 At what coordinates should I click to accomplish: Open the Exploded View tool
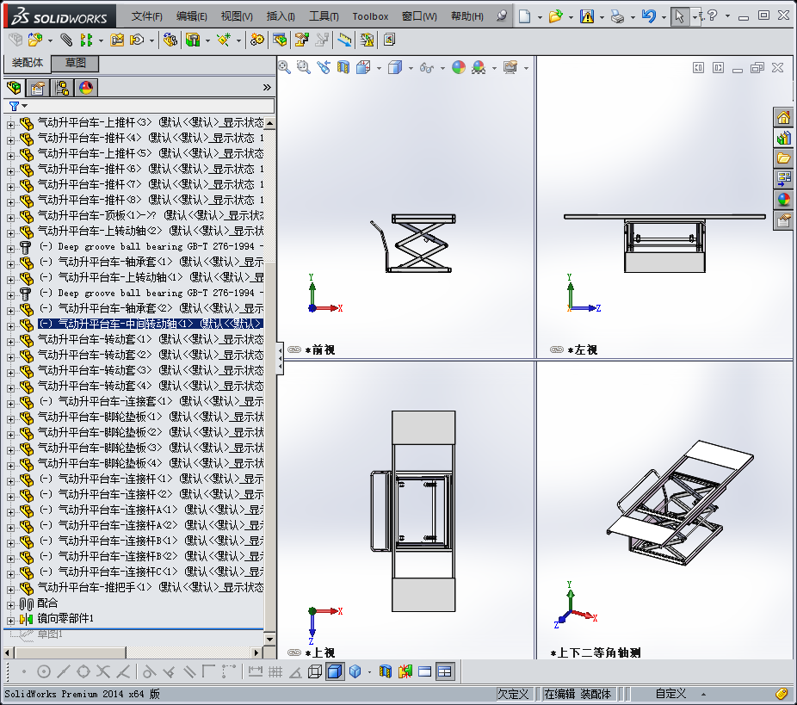(x=302, y=40)
